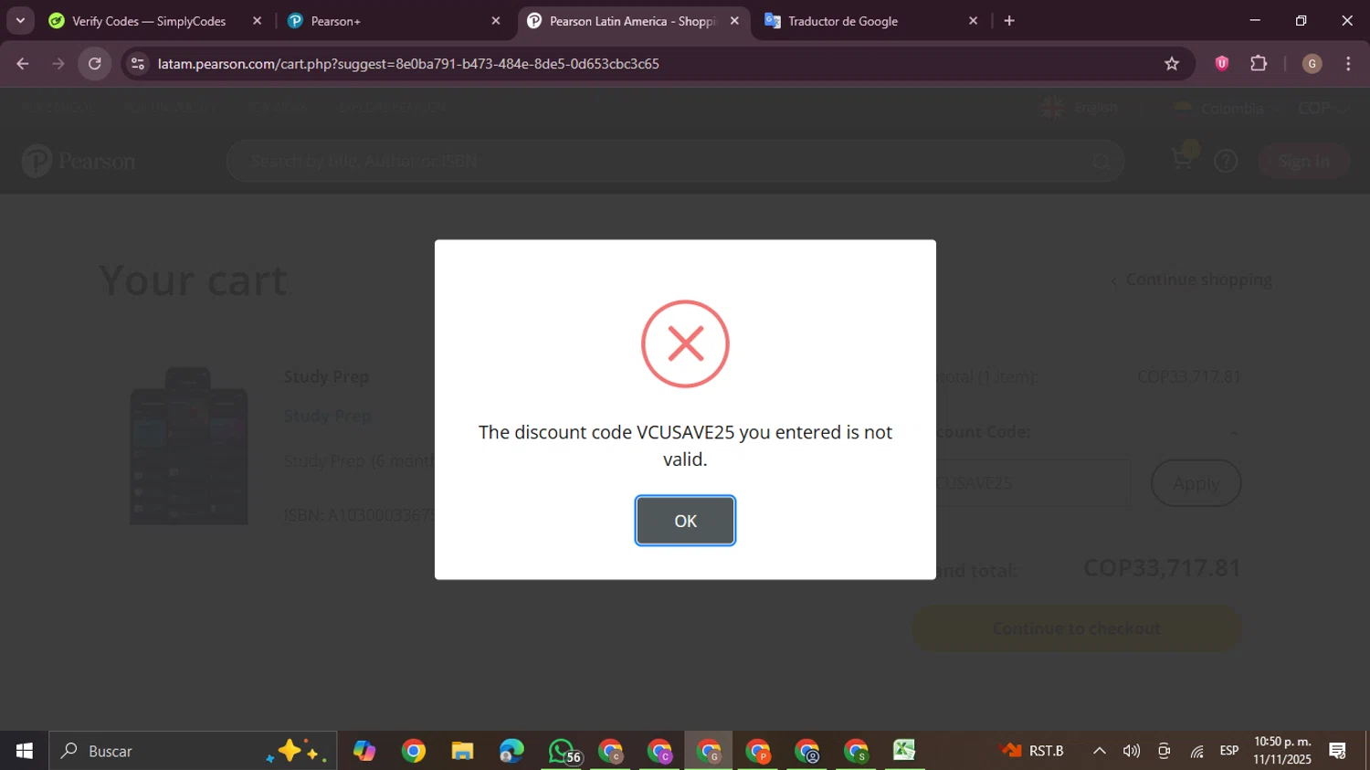Open the clock showing 10:50 p. m.
The height and width of the screenshot is (770, 1370).
[x=1282, y=751]
